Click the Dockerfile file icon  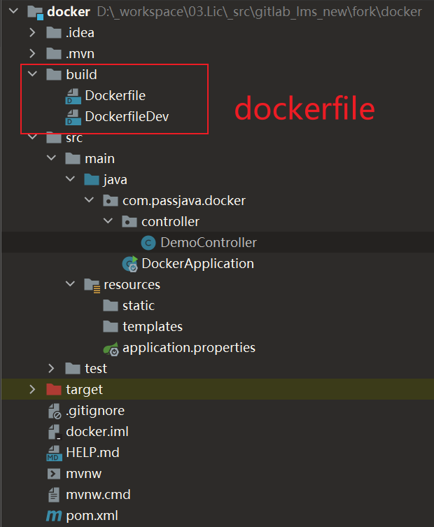[x=73, y=96]
